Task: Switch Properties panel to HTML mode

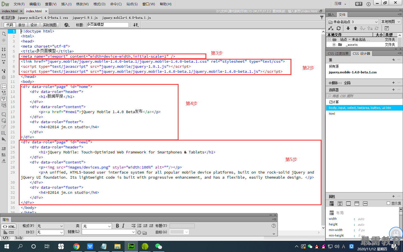Action: point(9,227)
